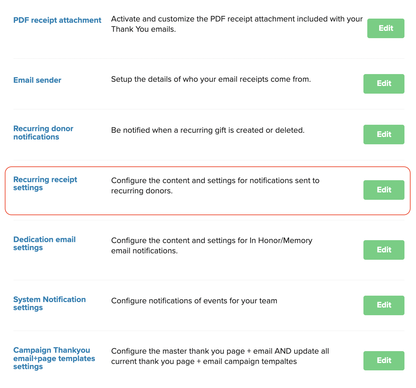Edit the Dedication email settings
Viewport: 416px width, 388px height.
[x=384, y=250]
